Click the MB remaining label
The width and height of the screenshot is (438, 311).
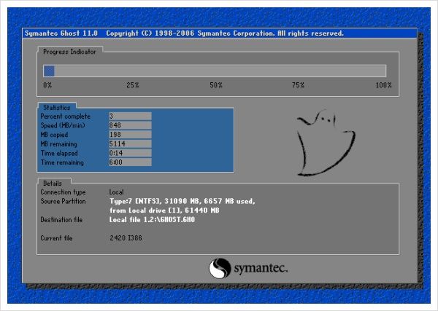[x=58, y=144]
